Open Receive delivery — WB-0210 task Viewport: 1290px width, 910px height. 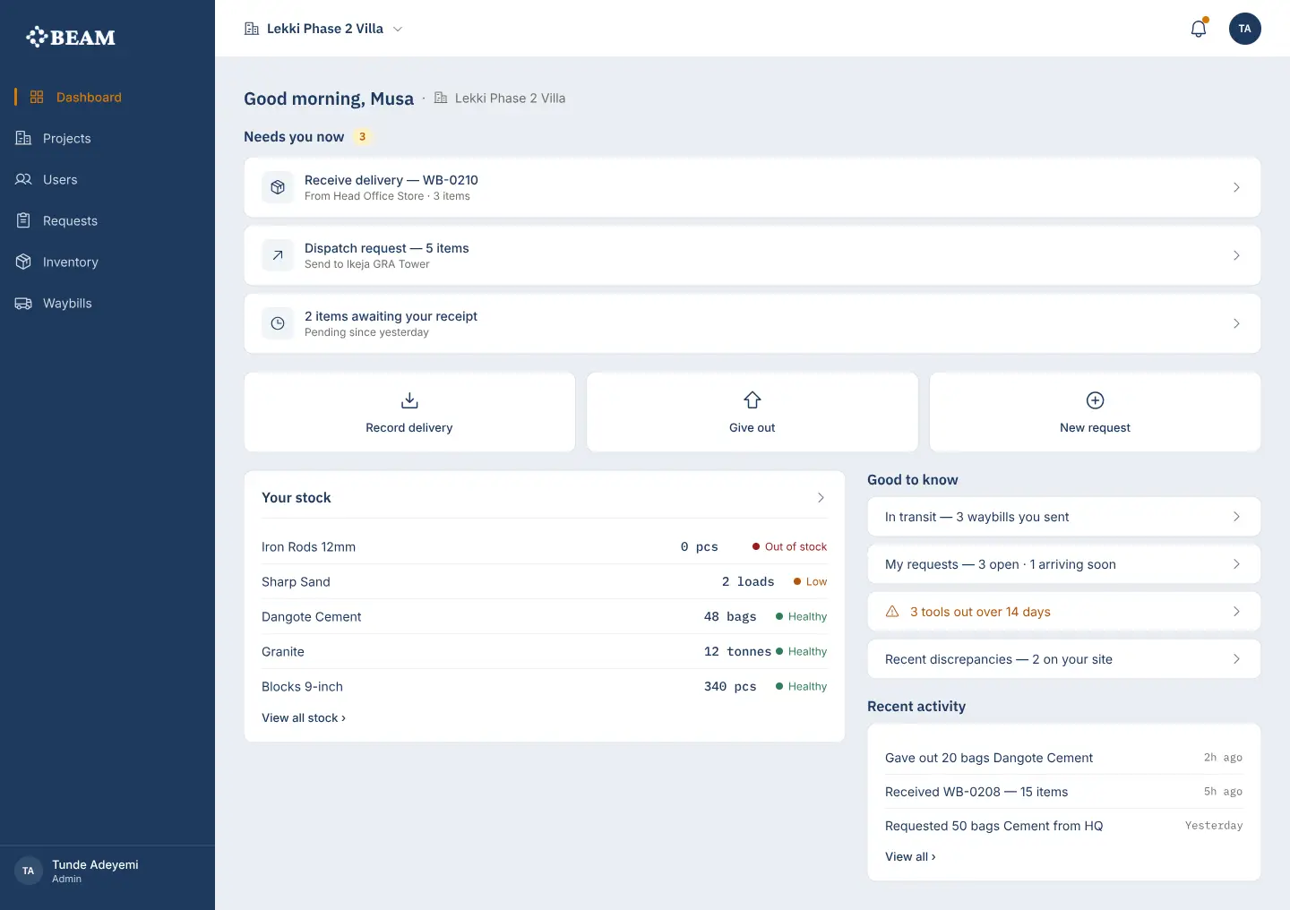point(752,187)
